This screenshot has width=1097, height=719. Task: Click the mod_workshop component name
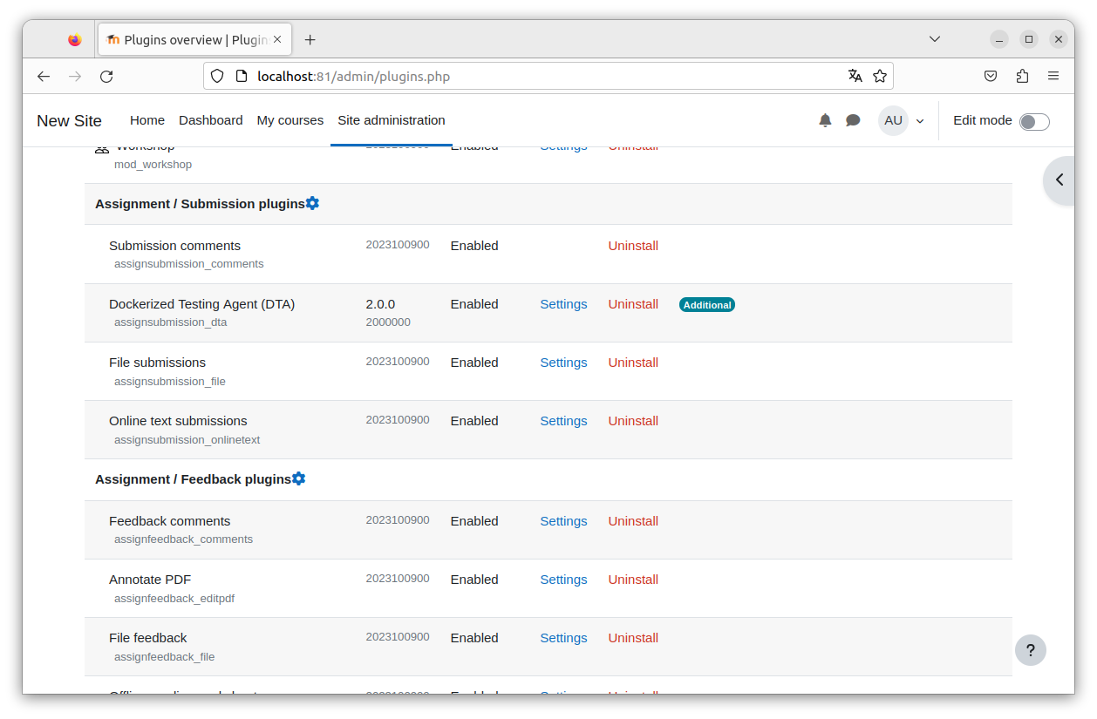click(153, 165)
